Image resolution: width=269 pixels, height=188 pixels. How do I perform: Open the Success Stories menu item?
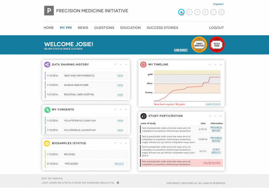coord(162,28)
